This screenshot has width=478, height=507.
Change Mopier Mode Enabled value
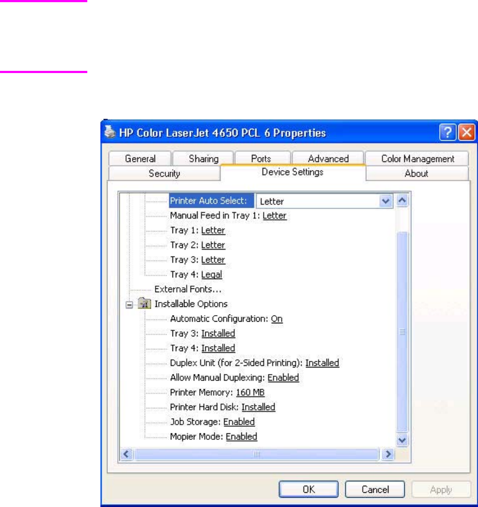pyautogui.click(x=241, y=437)
